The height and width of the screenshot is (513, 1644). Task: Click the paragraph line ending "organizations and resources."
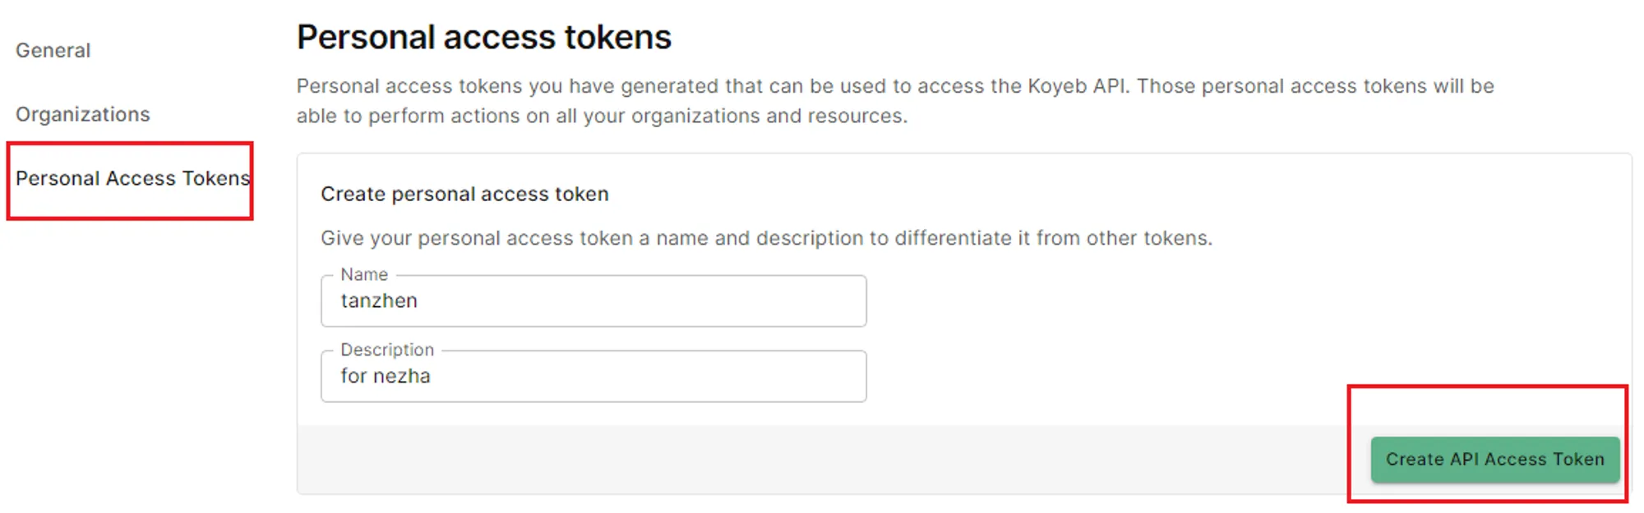point(602,116)
